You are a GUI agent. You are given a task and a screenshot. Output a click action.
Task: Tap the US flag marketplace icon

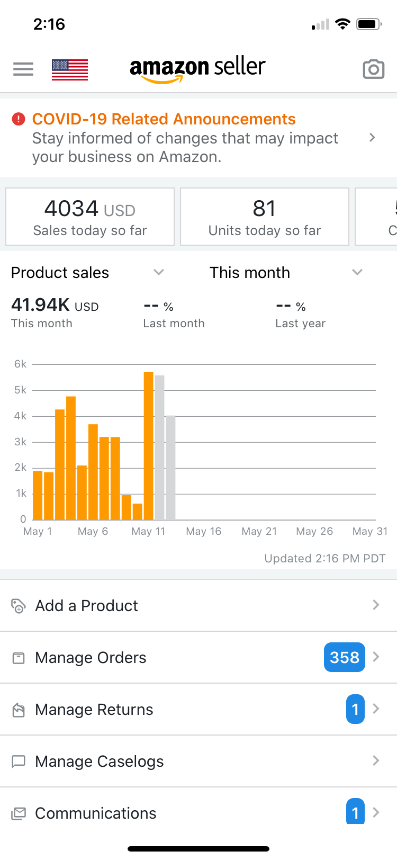[x=70, y=70]
